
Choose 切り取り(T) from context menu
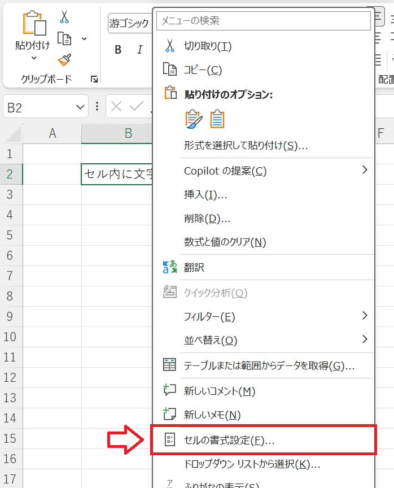point(264,46)
